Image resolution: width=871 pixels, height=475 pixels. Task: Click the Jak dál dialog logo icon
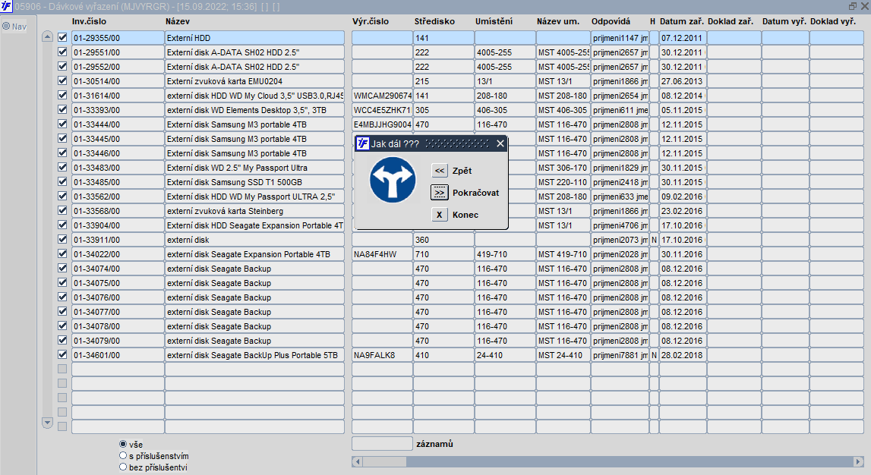tap(363, 143)
